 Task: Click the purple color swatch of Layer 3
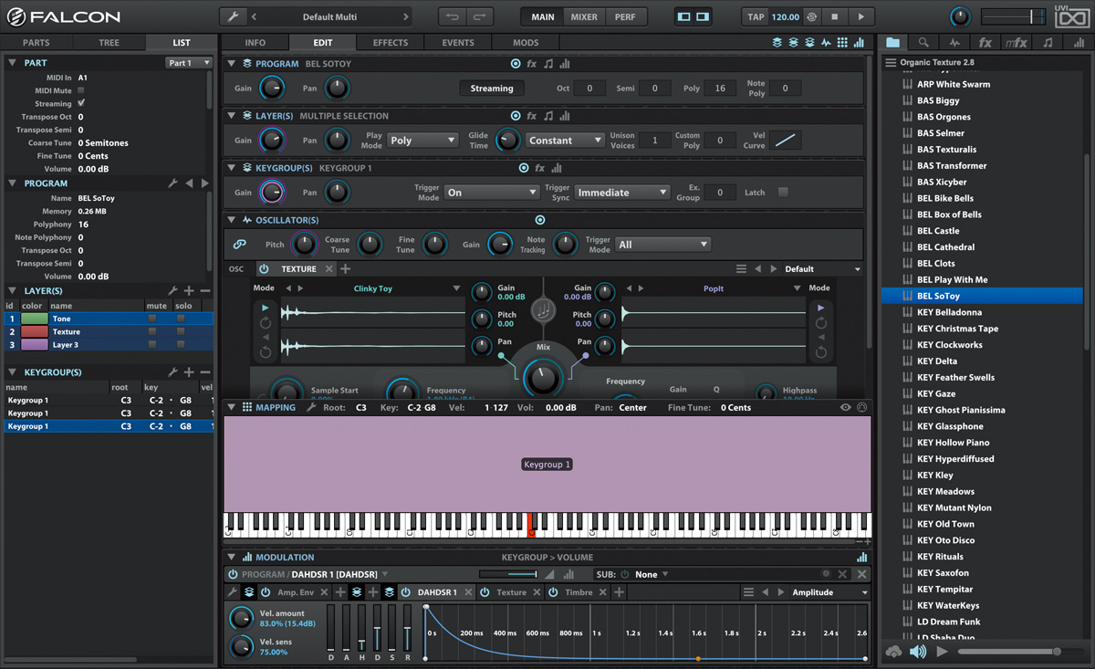[x=35, y=345]
